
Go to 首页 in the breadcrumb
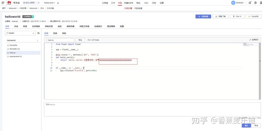tap(4, 8)
